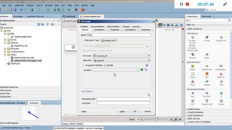Click the Pick activity icon
The height and width of the screenshot is (130, 232).
click(192, 101)
